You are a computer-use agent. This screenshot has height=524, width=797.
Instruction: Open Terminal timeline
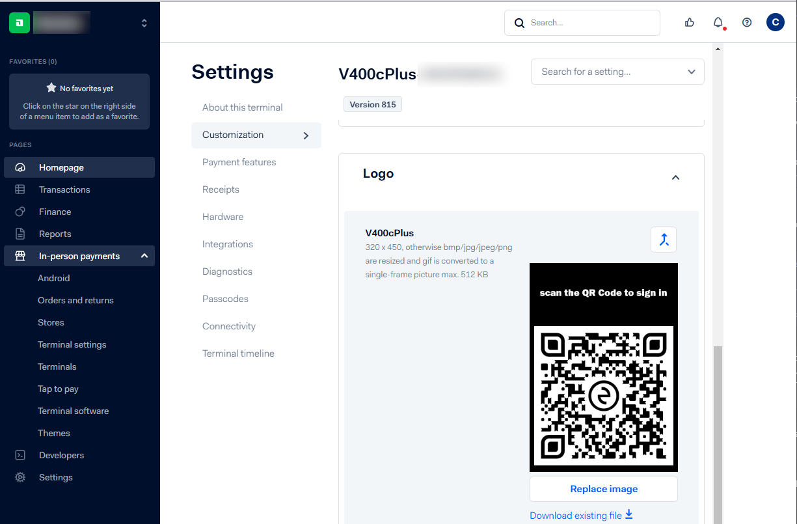click(x=238, y=353)
